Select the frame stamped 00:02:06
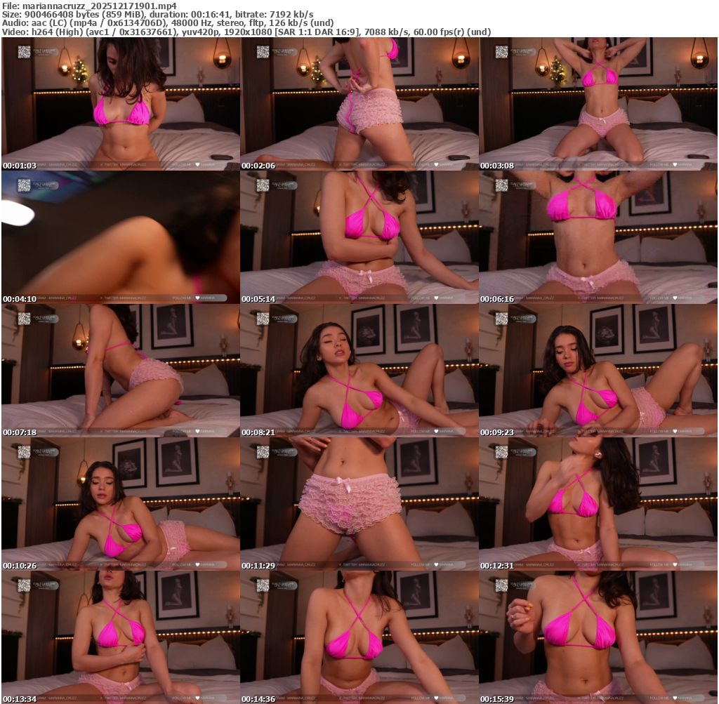Screen dimensions: 719x704 click(x=359, y=104)
